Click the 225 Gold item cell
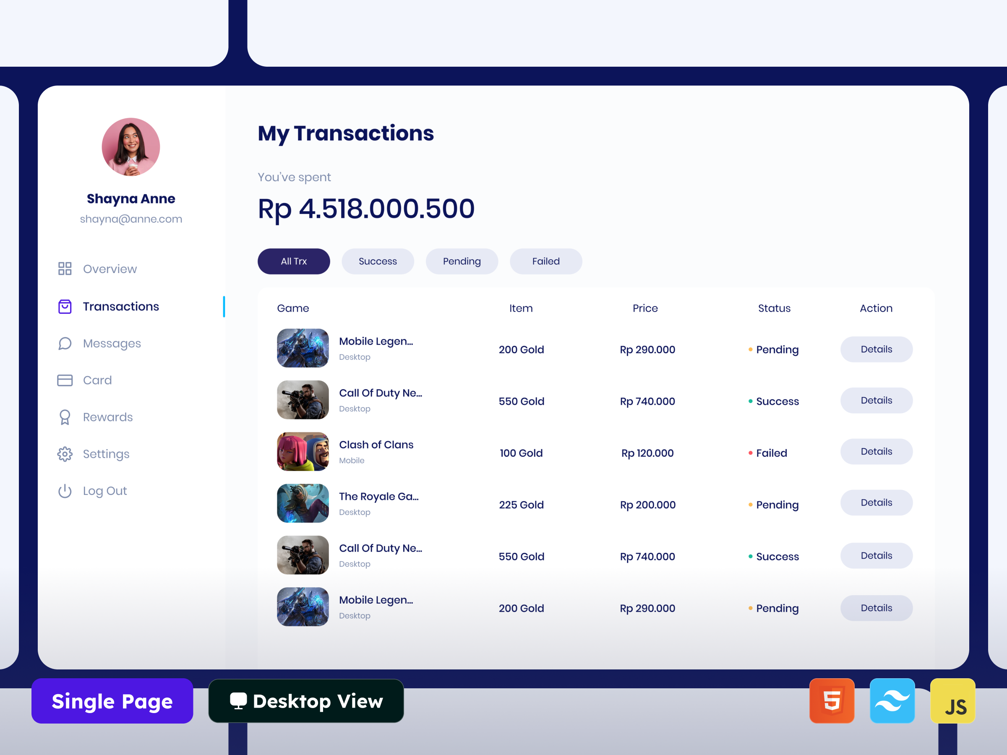The height and width of the screenshot is (755, 1007). pos(521,505)
